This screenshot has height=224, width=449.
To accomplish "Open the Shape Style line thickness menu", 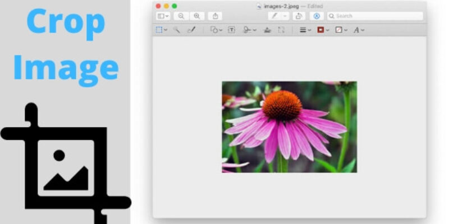I will 305,30.
